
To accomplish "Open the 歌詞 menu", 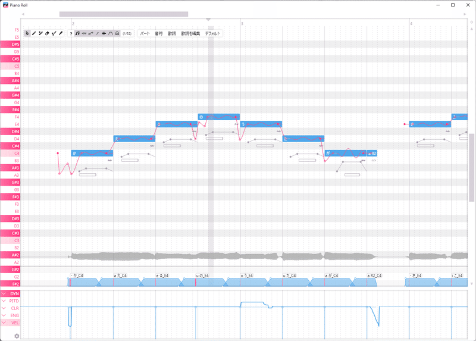I will pyautogui.click(x=172, y=33).
